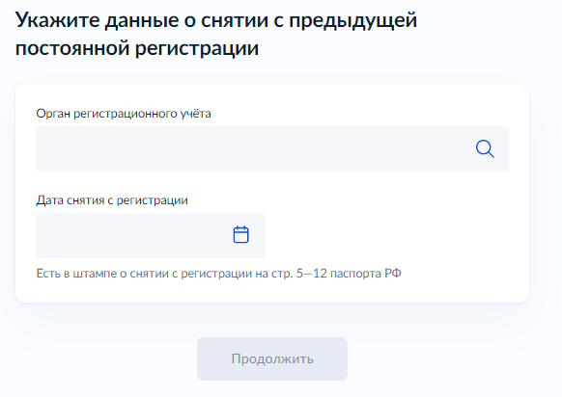The image size is (562, 397).
Task: Pick deregistration date using the calendar icon
Action: click(x=240, y=234)
